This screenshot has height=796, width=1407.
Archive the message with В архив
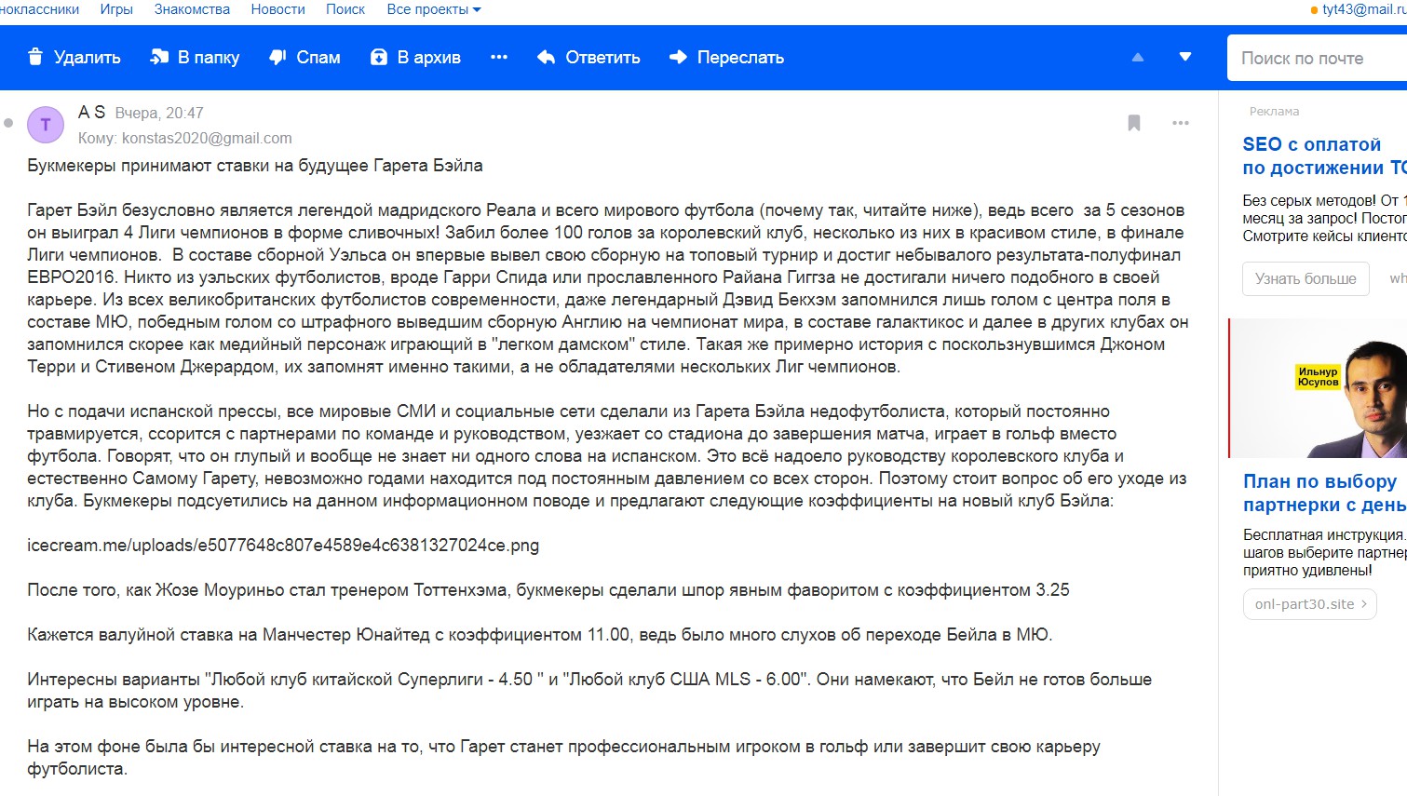point(415,58)
